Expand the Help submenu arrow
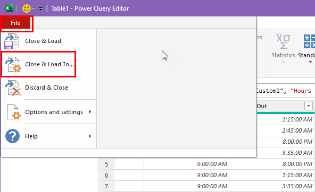Viewport: 315px width, 192px height. pos(90,136)
